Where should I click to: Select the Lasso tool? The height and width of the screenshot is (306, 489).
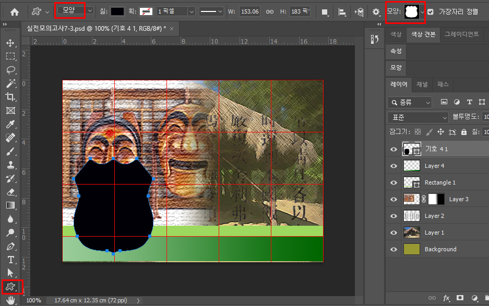coord(10,70)
